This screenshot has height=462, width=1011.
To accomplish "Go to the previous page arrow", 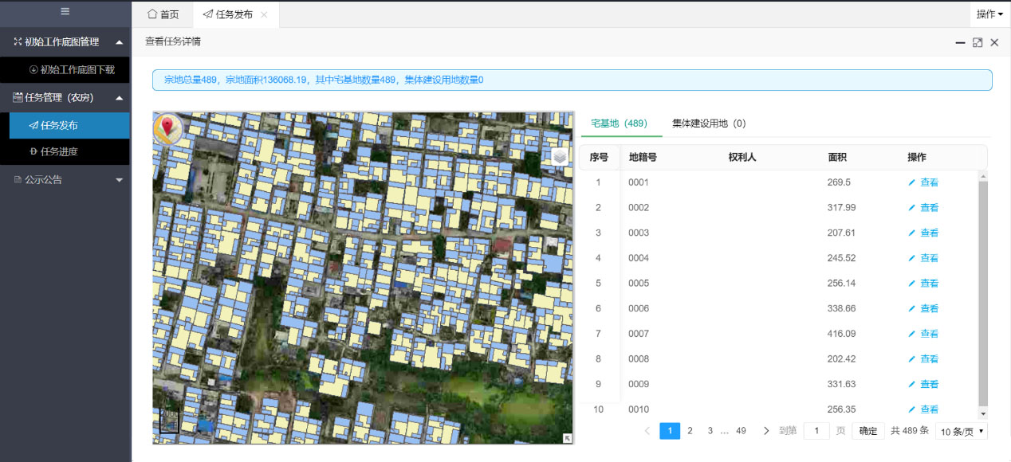I will pyautogui.click(x=647, y=431).
